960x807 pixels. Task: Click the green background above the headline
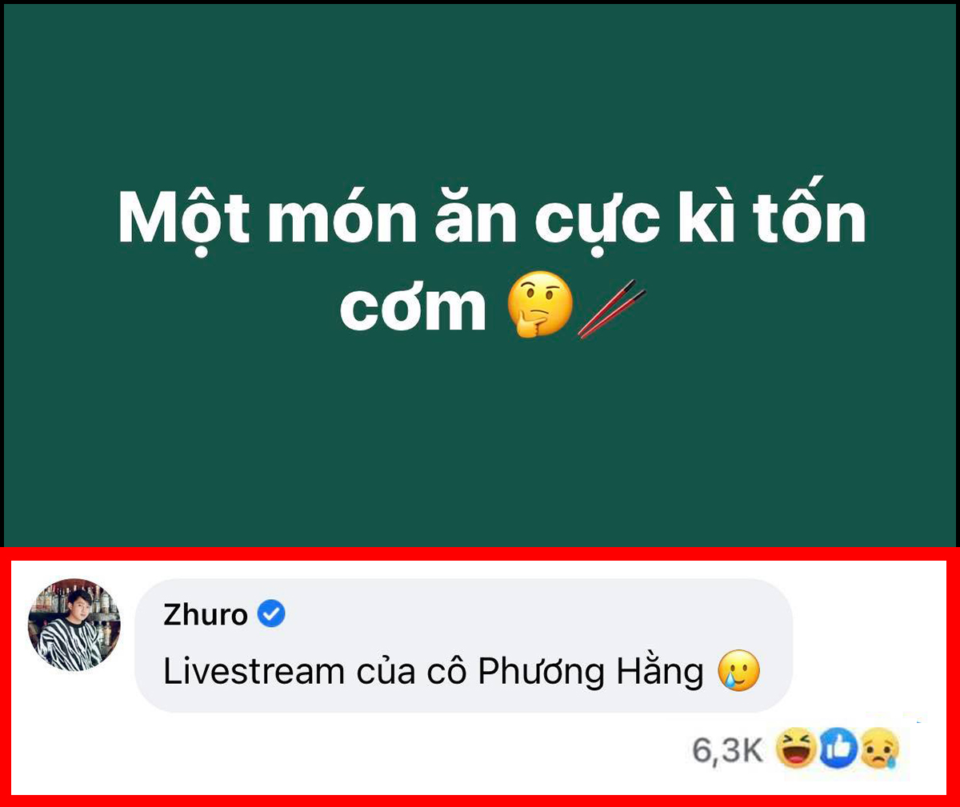pos(480,92)
